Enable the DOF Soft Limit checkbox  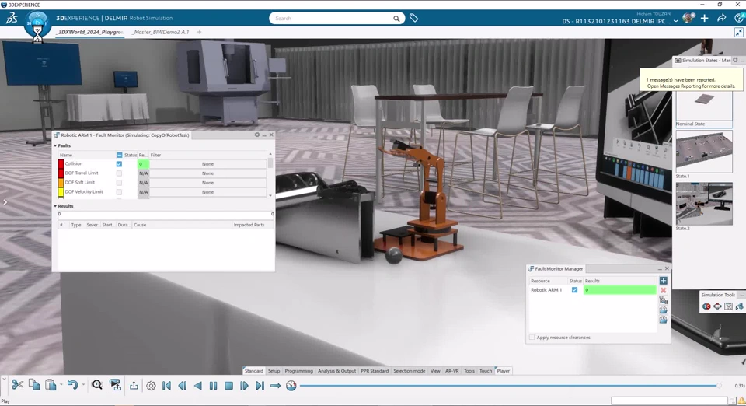119,182
